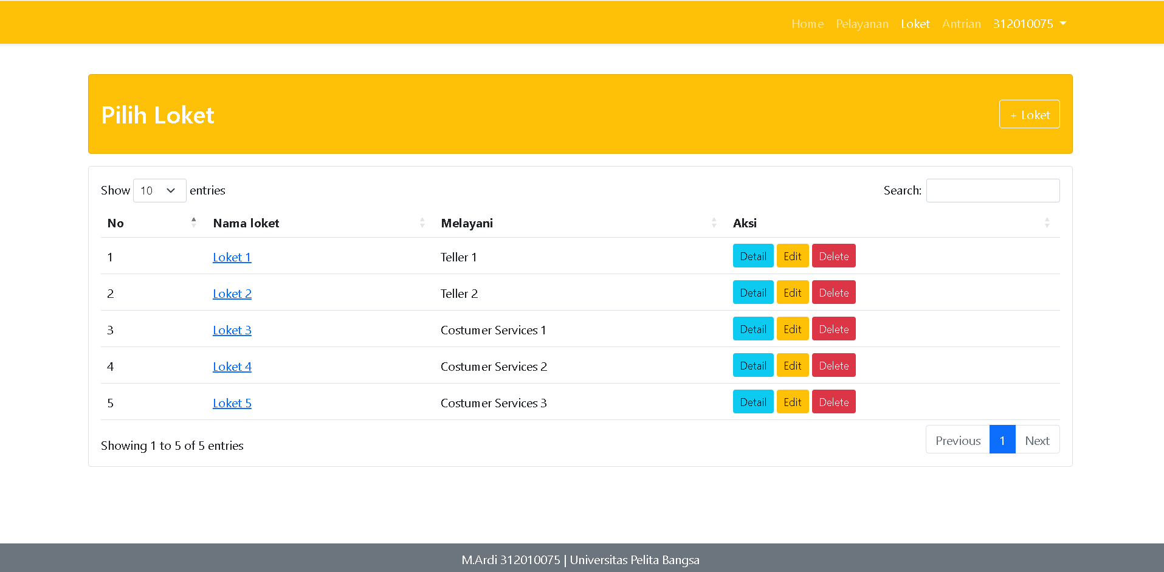Expand the 312010075 account dropdown
1164x572 pixels.
1030,24
